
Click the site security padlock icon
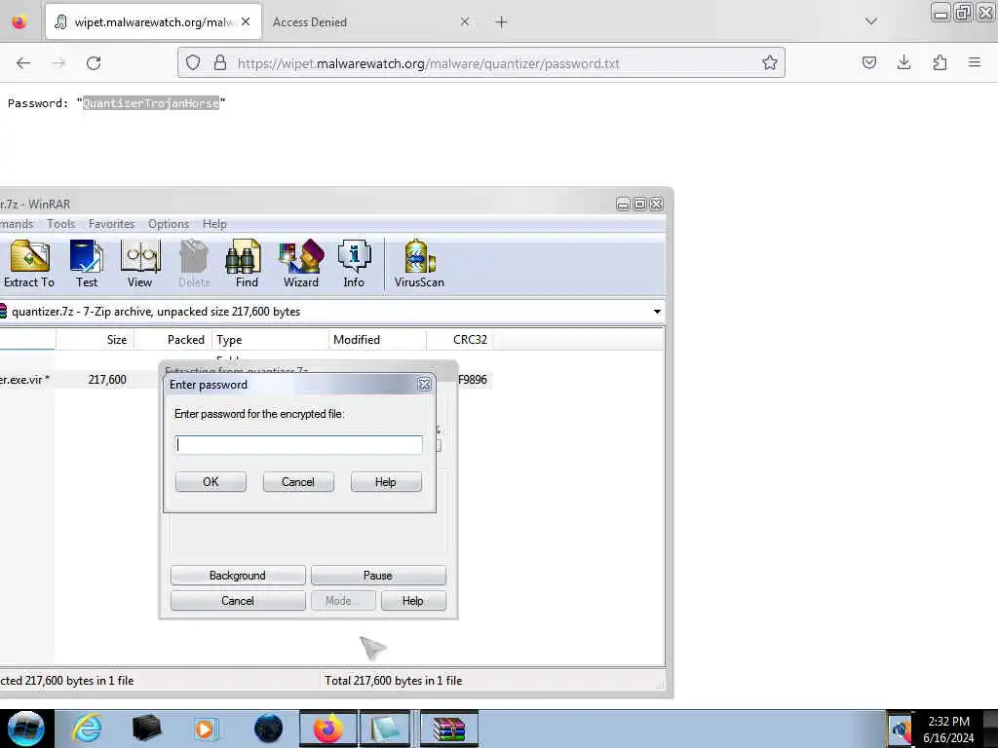[220, 63]
